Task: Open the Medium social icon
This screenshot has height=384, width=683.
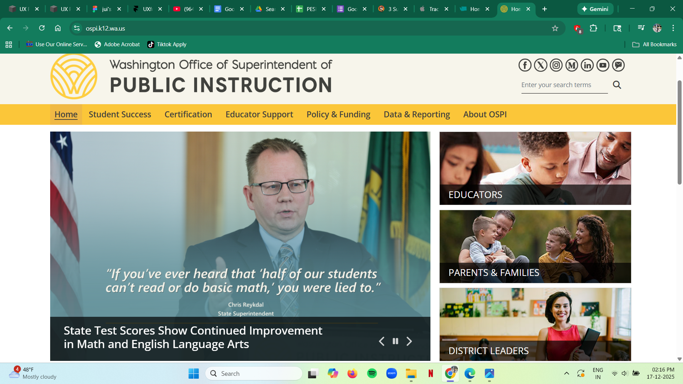Action: 572,65
